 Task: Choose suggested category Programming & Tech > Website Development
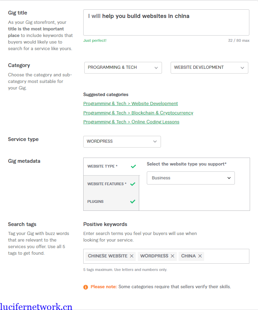coord(131,104)
